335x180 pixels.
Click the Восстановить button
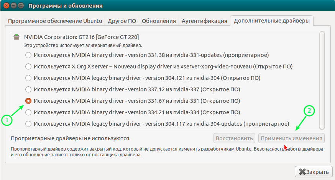click(x=234, y=138)
